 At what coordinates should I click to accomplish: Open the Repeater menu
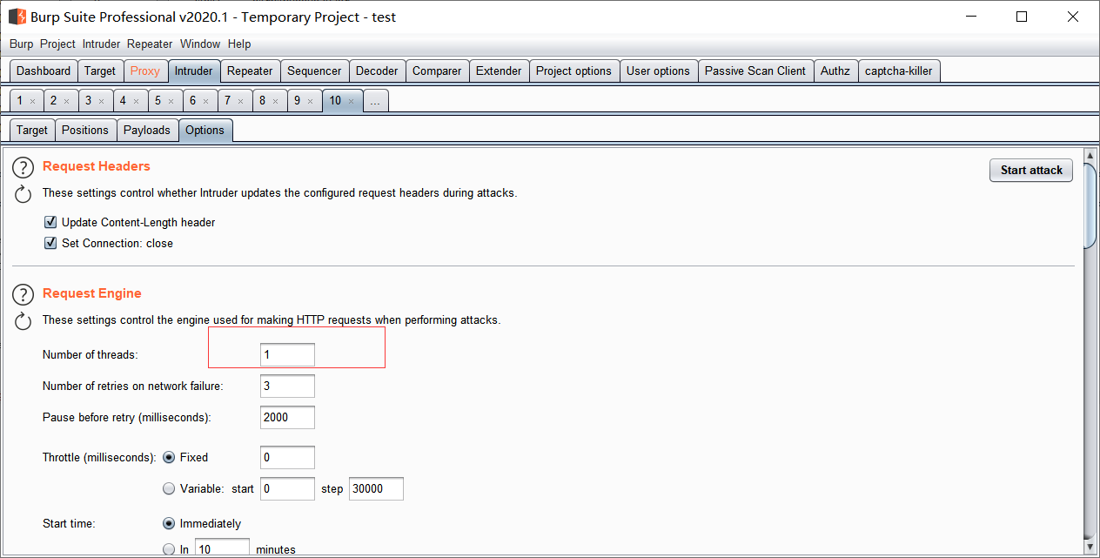pos(150,44)
